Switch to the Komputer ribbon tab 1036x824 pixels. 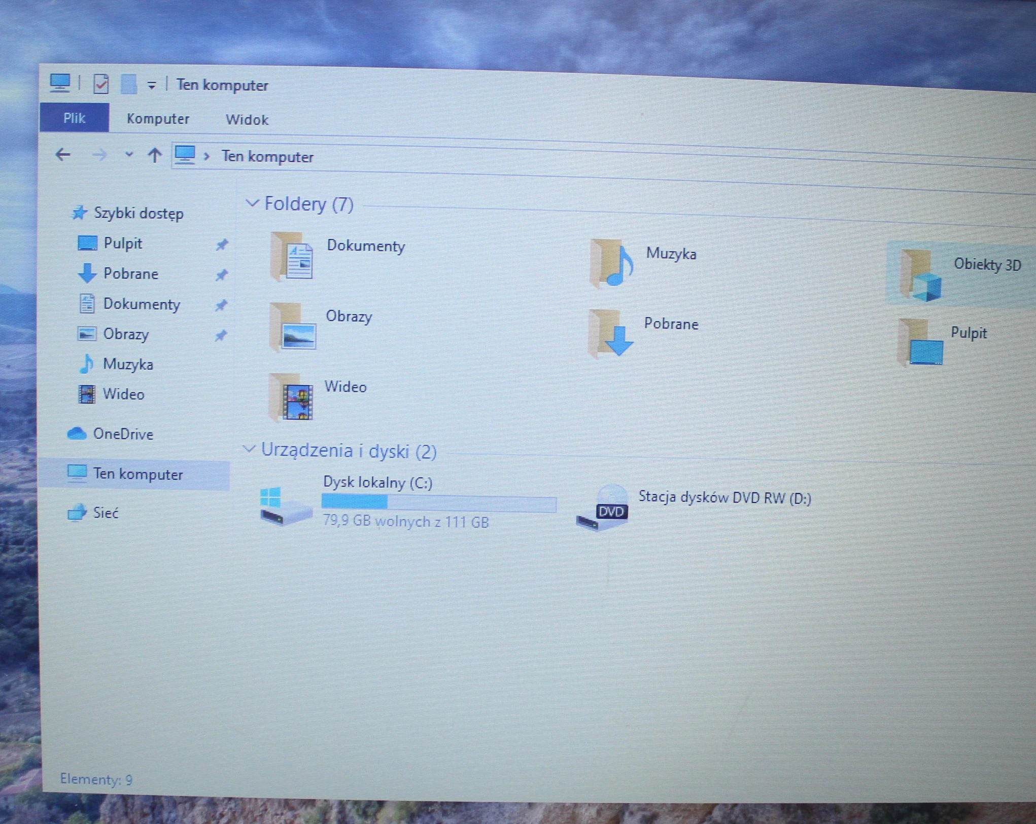[x=158, y=119]
